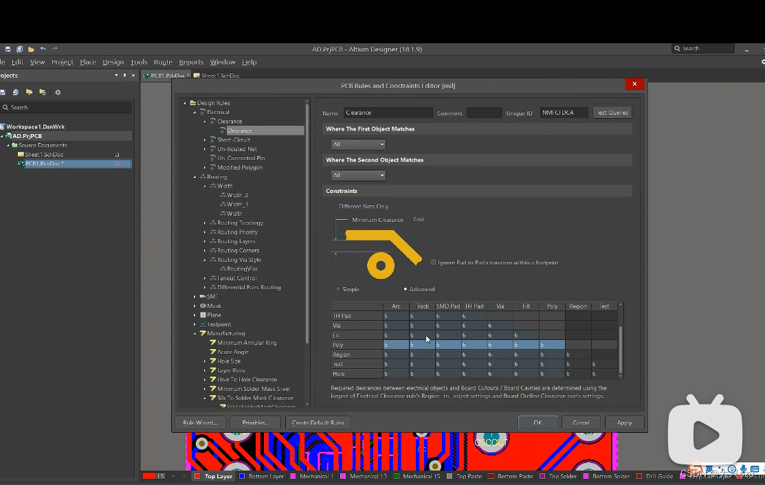Viewport: 765px width, 485px height.
Task: Click the rule Name input field
Action: click(388, 113)
